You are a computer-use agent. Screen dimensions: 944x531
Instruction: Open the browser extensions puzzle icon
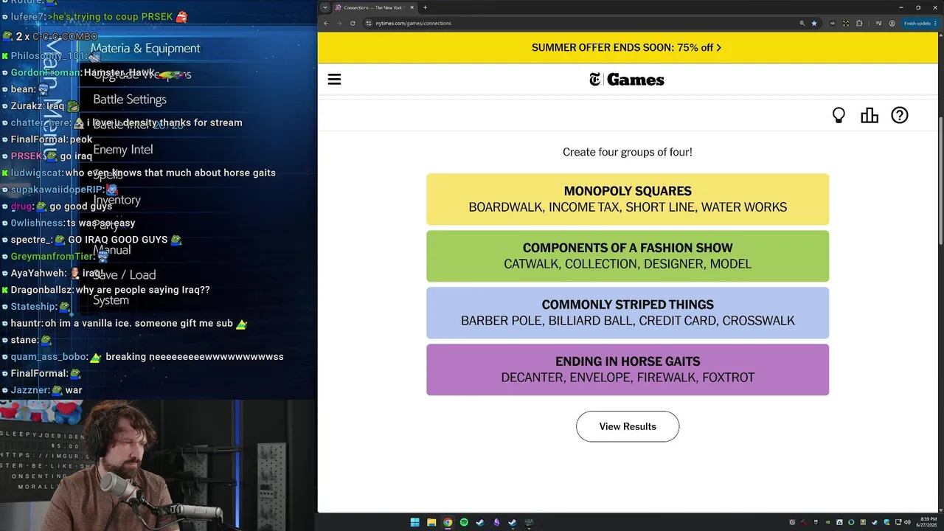pyautogui.click(x=859, y=23)
